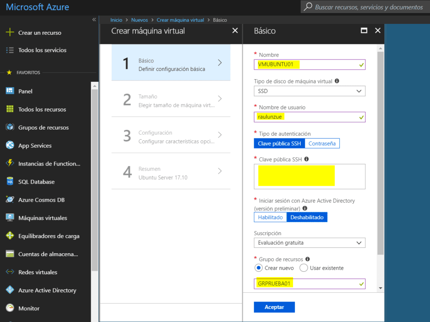Open the Nuevos breadcrumb item
The image size is (430, 322).
139,20
